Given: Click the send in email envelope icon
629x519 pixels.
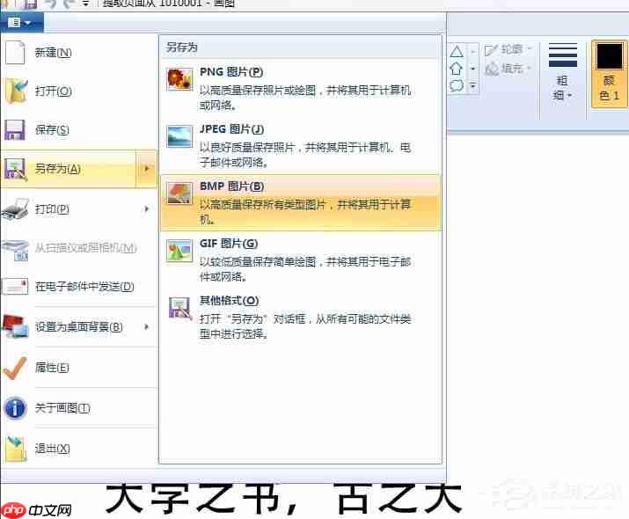Looking at the screenshot, I should (x=15, y=287).
